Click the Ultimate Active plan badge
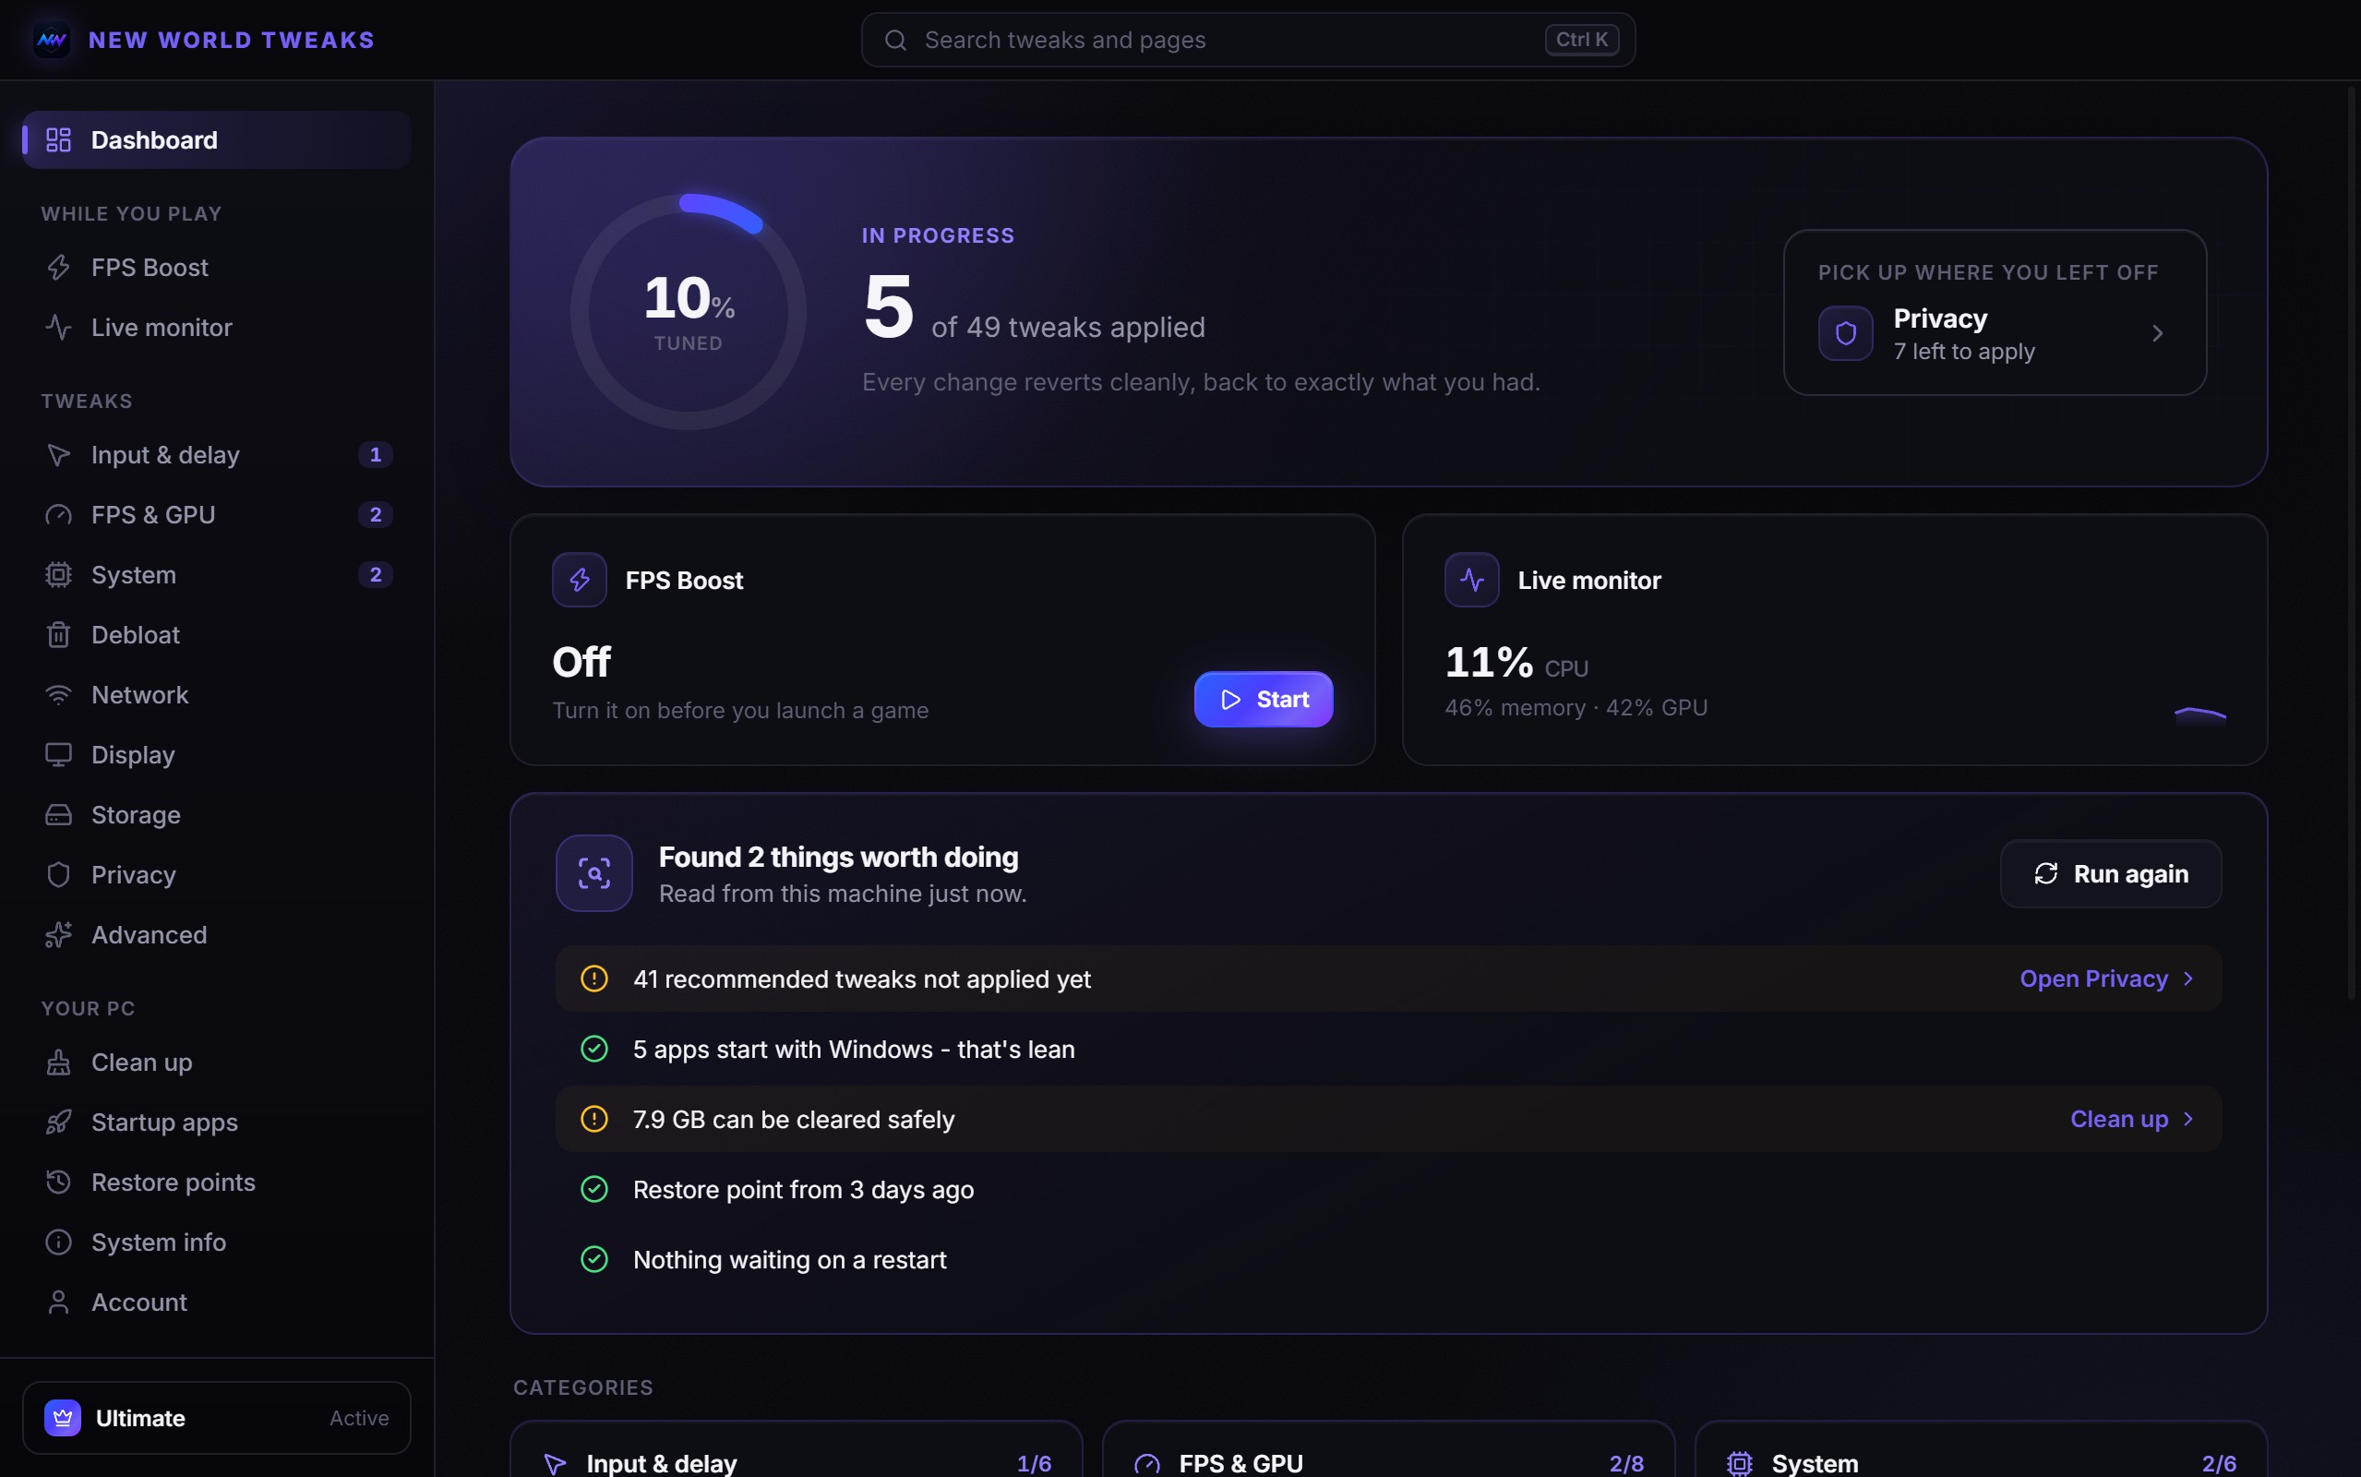 [217, 1419]
